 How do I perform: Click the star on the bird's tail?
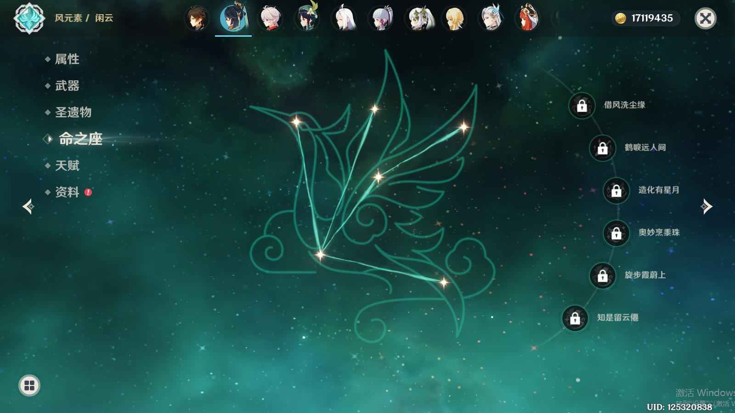[x=444, y=283]
